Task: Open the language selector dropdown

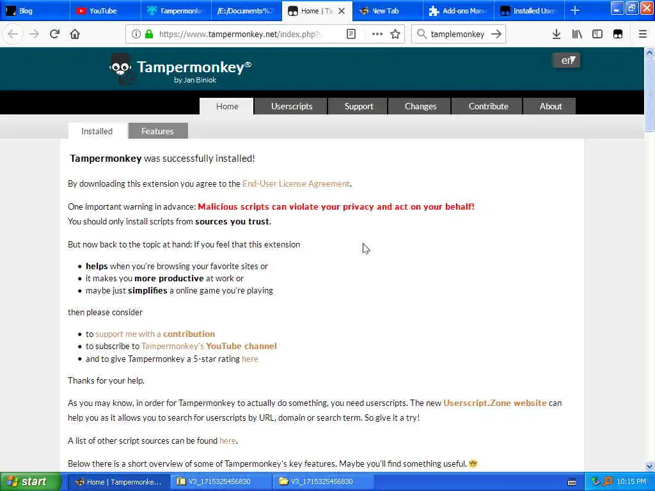Action: 566,61
